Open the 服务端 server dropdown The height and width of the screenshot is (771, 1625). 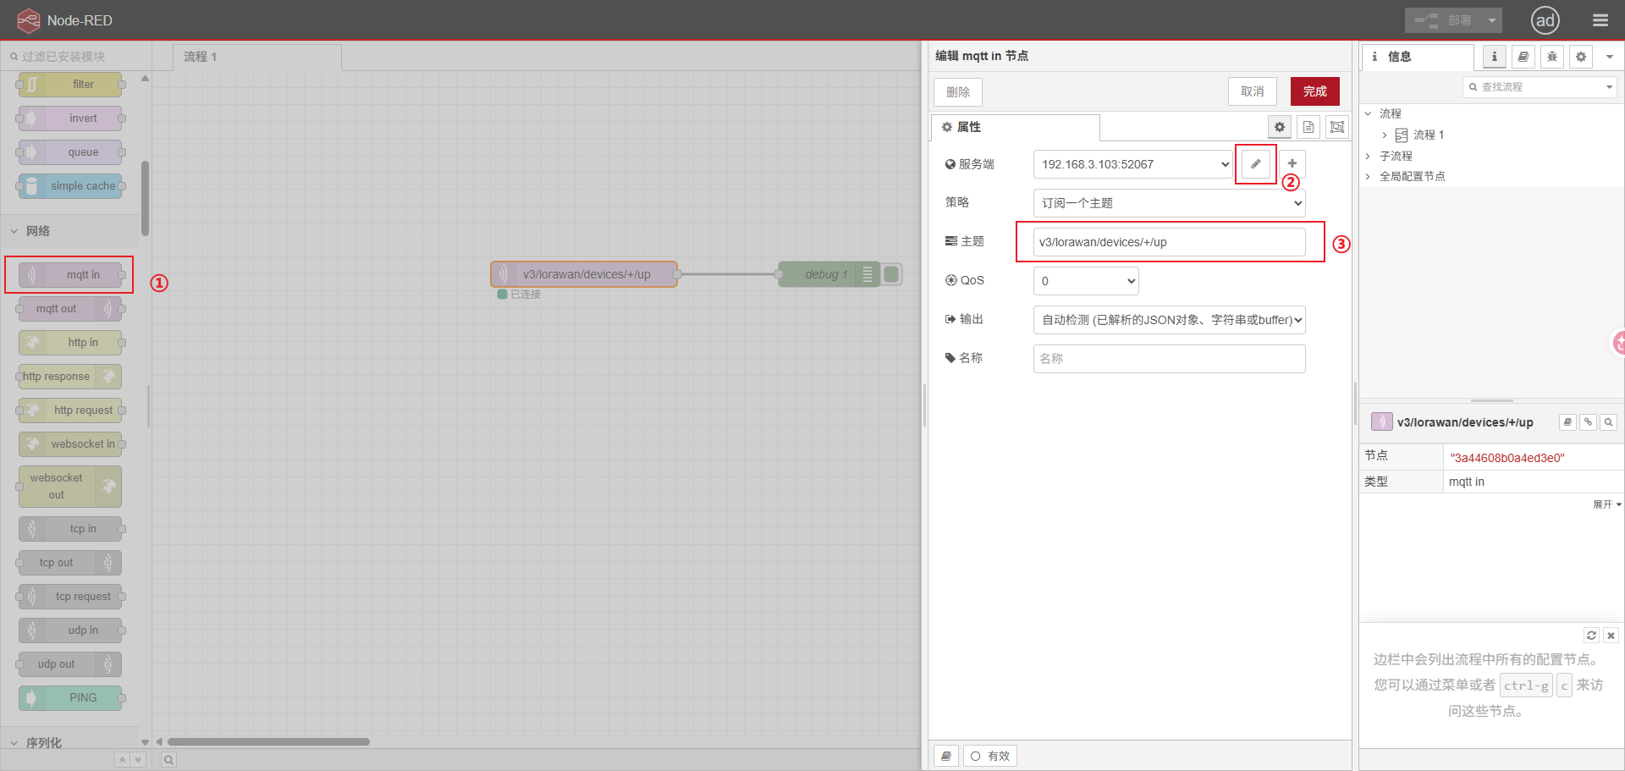pos(1132,164)
